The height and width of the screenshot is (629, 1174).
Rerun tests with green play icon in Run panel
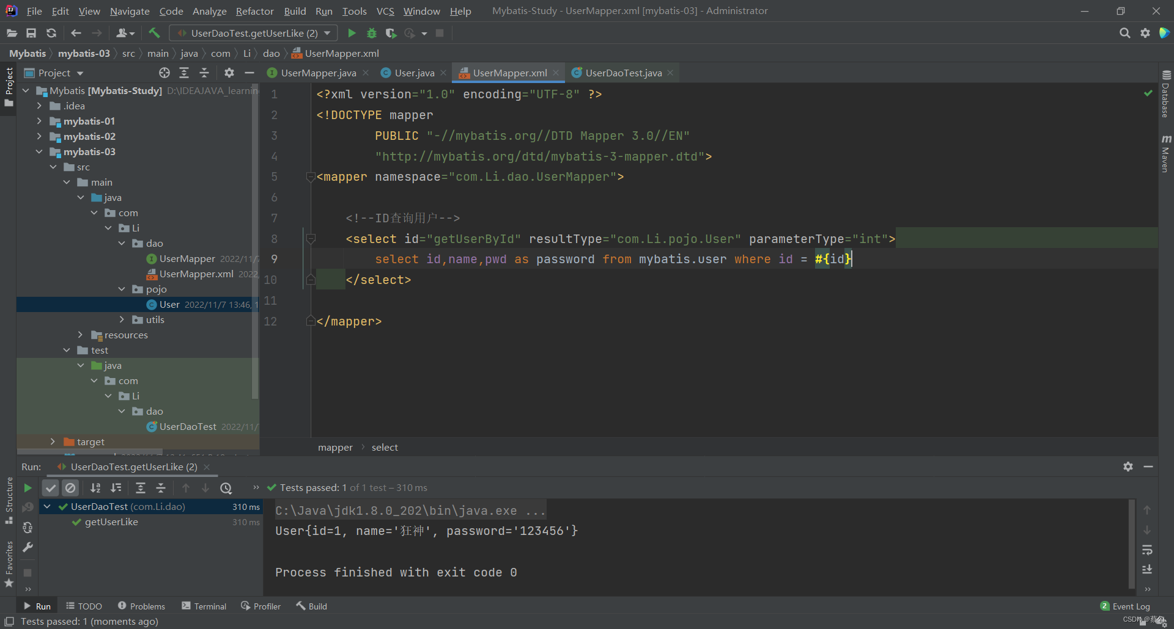(28, 488)
